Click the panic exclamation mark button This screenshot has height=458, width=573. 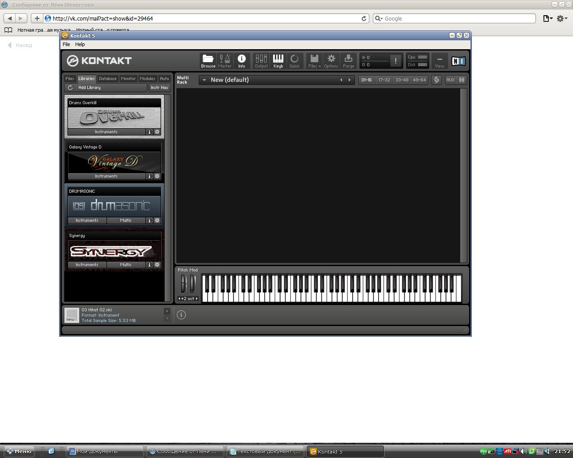point(395,61)
